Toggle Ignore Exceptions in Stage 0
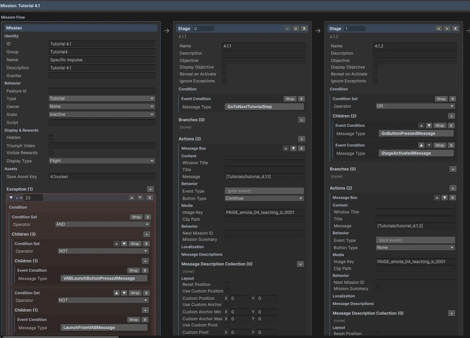 point(224,81)
